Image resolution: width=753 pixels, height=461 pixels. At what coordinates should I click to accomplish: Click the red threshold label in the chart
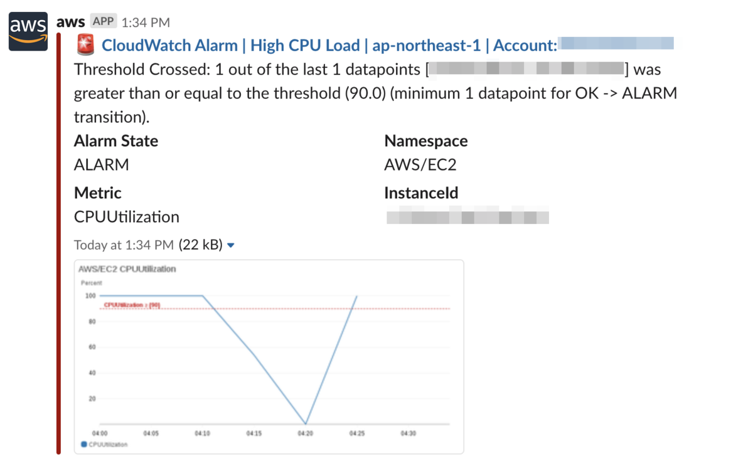[x=132, y=305]
